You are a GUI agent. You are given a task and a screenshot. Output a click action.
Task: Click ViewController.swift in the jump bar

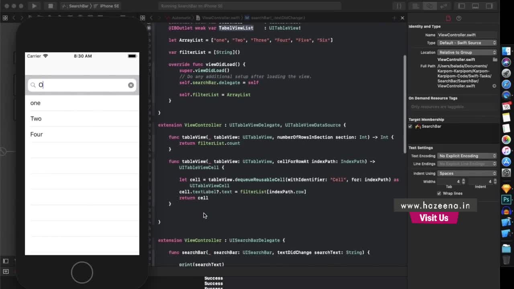coord(218,18)
